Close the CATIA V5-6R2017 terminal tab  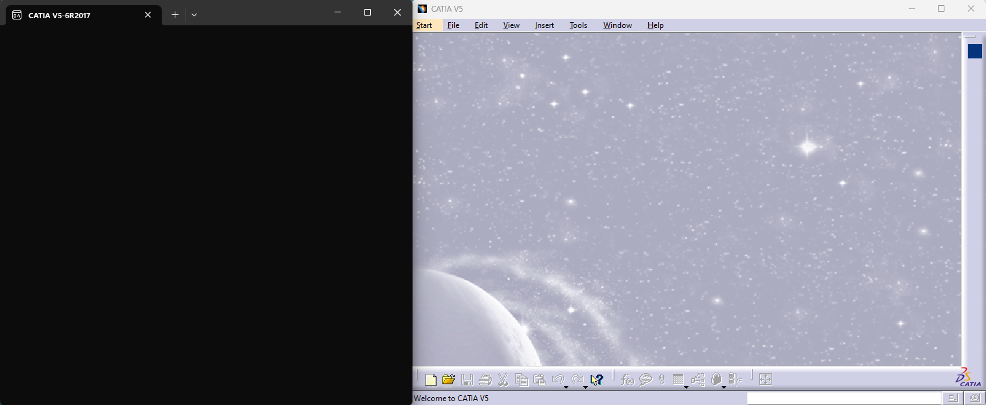[148, 15]
